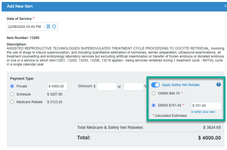Click the Apply Safety Net Rebate label
This screenshot has height=150, width=227.
click(x=181, y=85)
